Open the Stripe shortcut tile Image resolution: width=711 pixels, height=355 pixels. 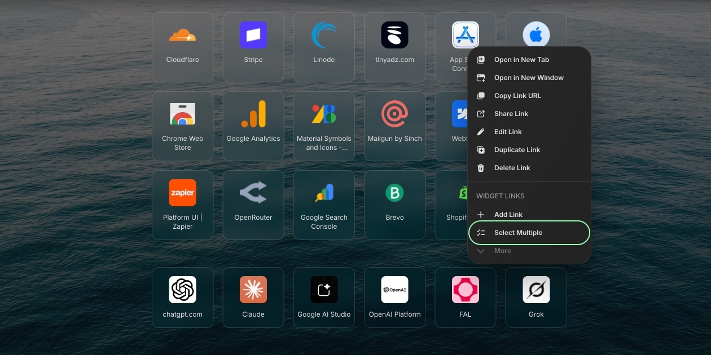pyautogui.click(x=253, y=47)
